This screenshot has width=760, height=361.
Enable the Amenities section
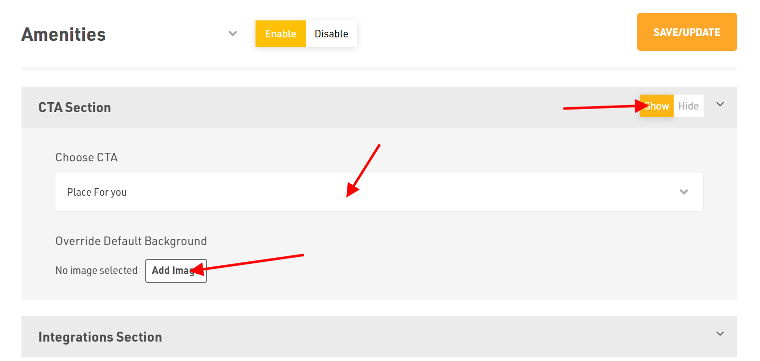(280, 34)
